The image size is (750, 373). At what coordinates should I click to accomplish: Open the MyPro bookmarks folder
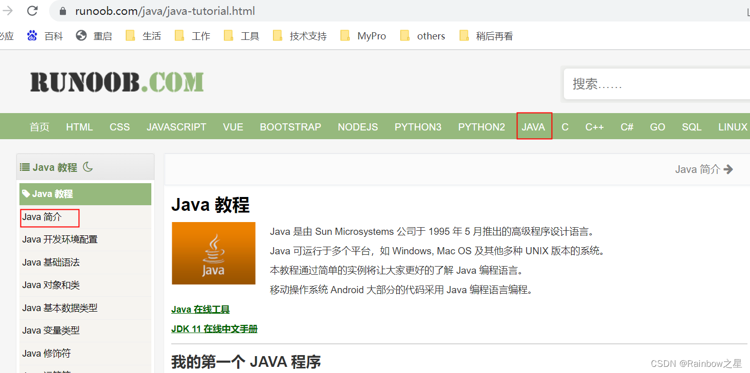pos(363,36)
